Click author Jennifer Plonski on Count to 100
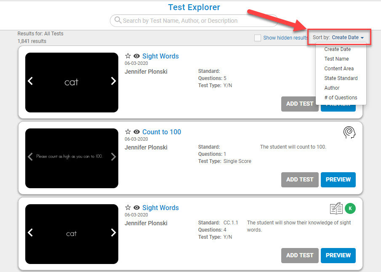381x272 pixels. 146,147
